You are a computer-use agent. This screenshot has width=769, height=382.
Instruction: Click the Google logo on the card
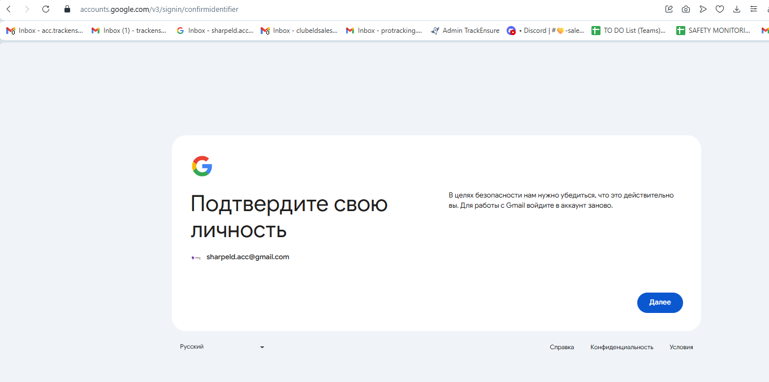[x=202, y=166]
